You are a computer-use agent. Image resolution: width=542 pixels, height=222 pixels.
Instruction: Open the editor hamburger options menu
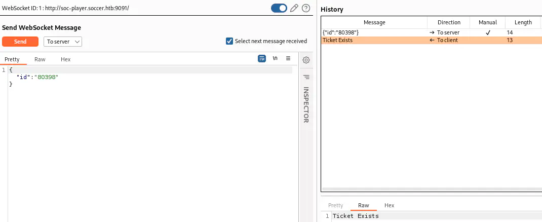pos(288,59)
